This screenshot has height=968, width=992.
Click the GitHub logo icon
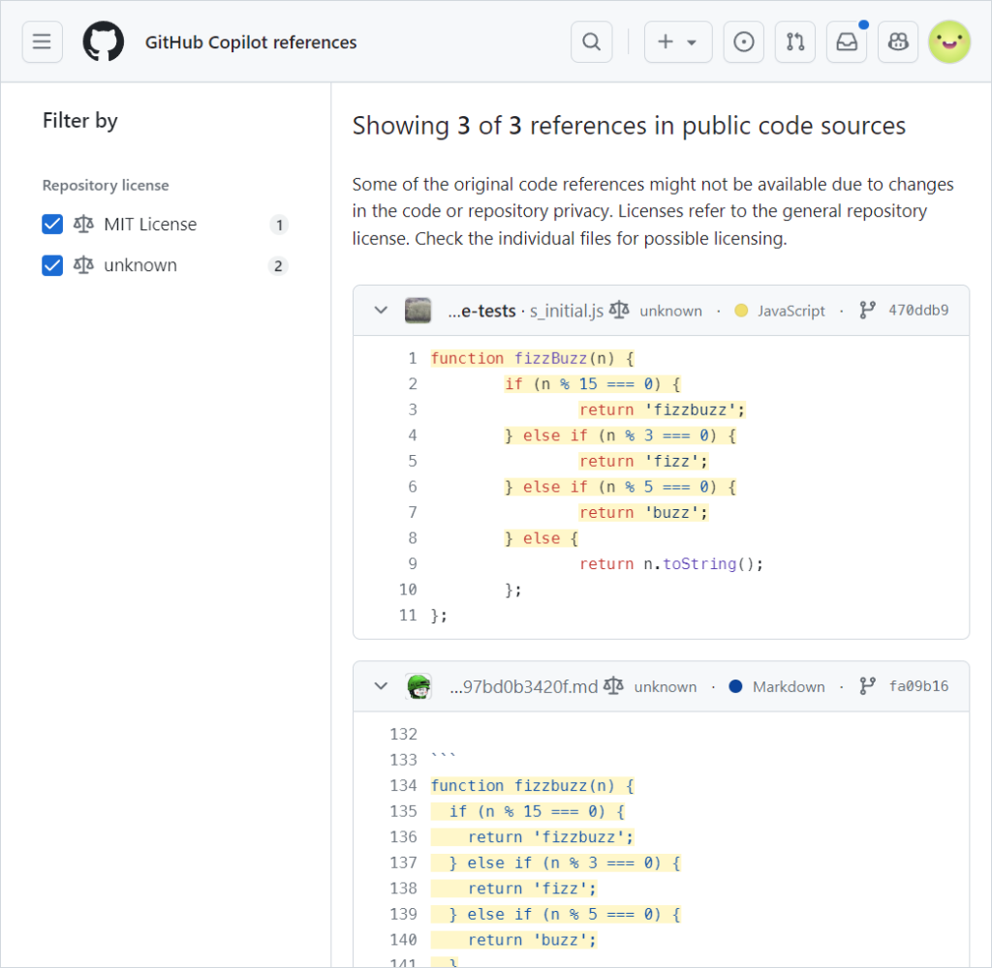104,42
